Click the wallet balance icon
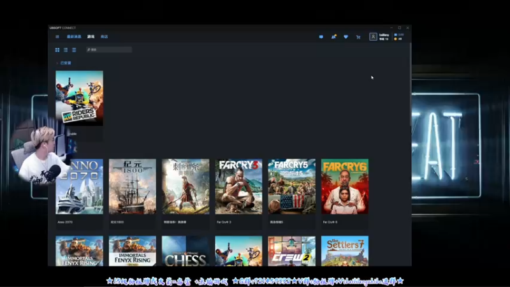This screenshot has width=510, height=287. point(395,34)
